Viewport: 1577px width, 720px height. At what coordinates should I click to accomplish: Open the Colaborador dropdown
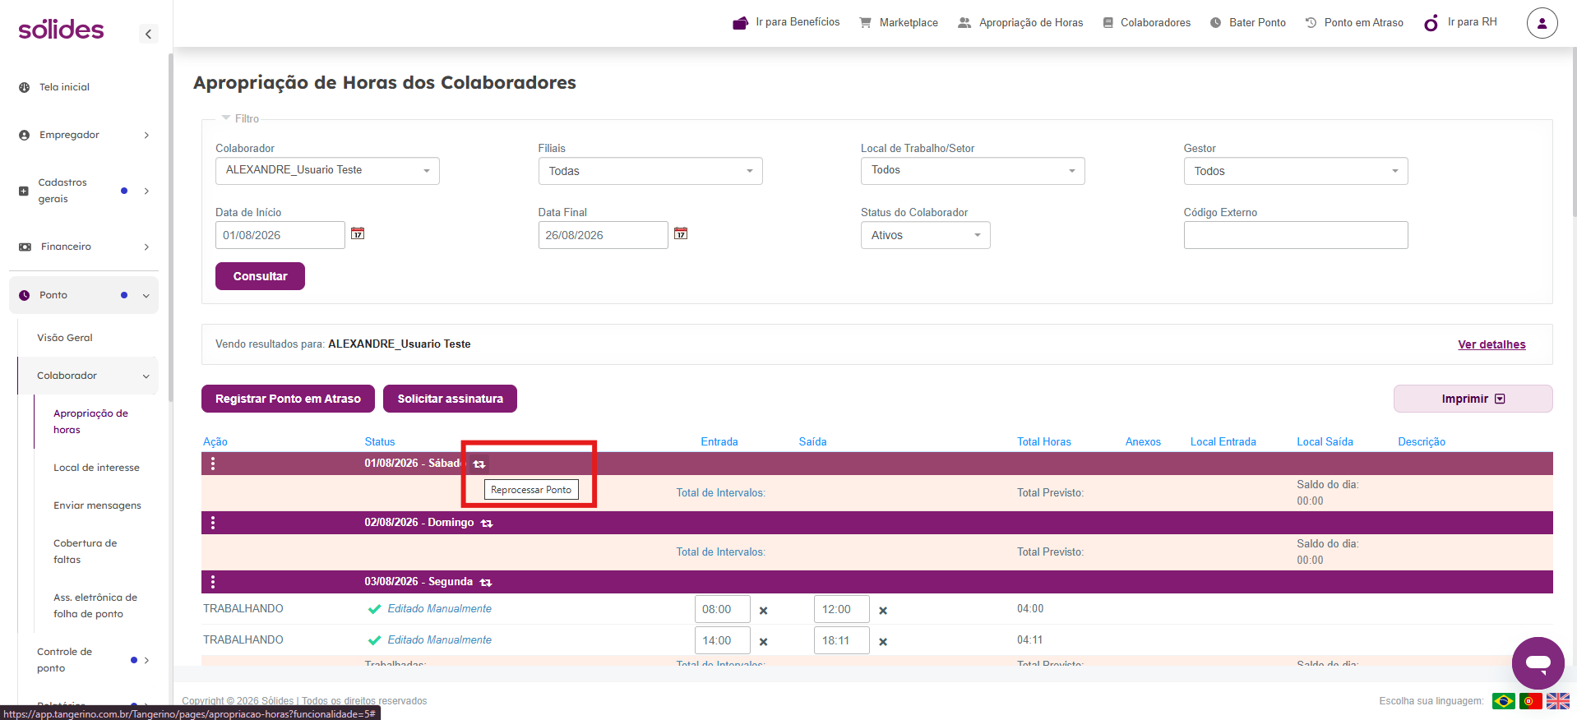(x=327, y=171)
